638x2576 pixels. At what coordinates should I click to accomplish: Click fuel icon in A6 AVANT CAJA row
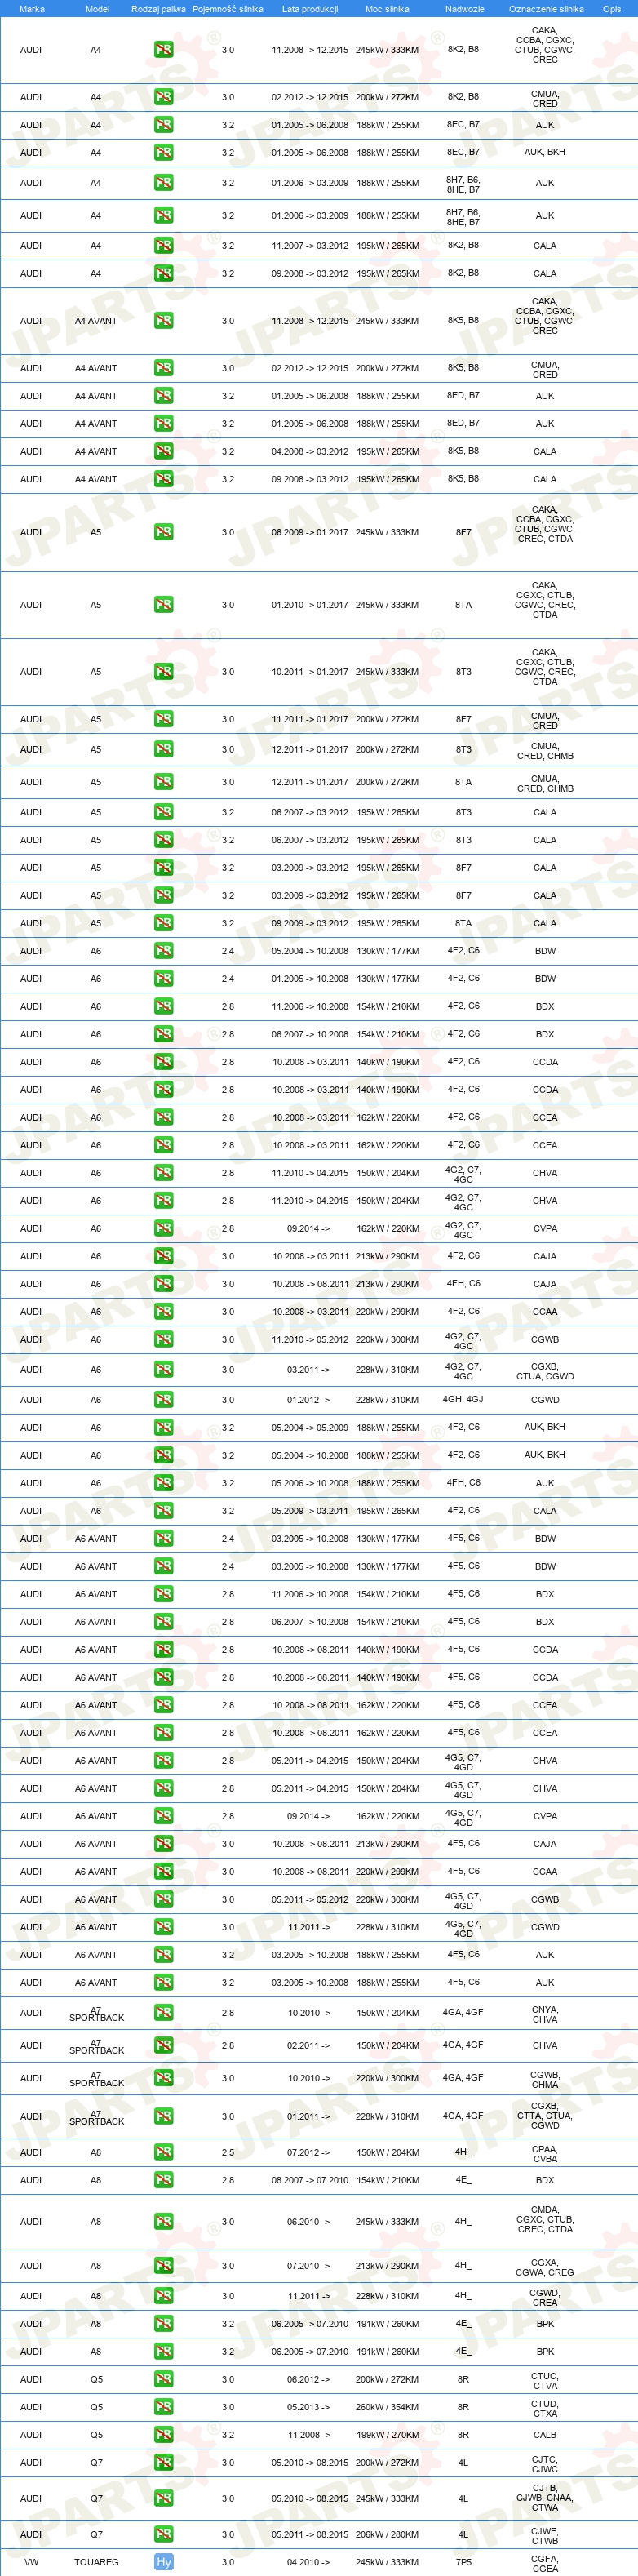(x=163, y=1843)
